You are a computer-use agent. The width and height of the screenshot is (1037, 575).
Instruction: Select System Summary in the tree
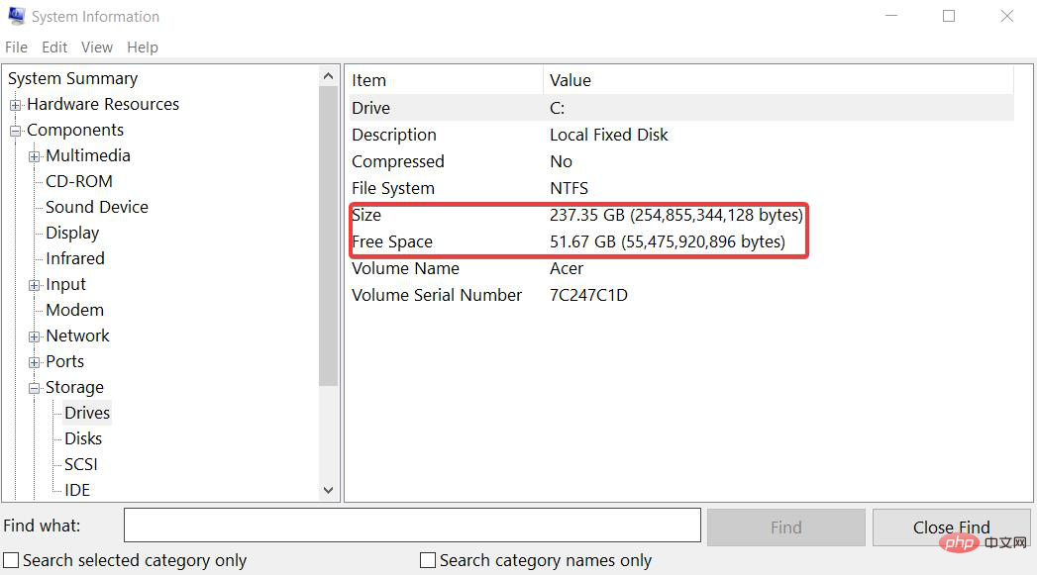tap(72, 78)
